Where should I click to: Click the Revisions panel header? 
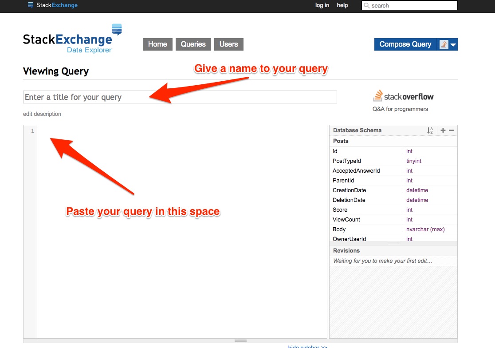click(393, 250)
